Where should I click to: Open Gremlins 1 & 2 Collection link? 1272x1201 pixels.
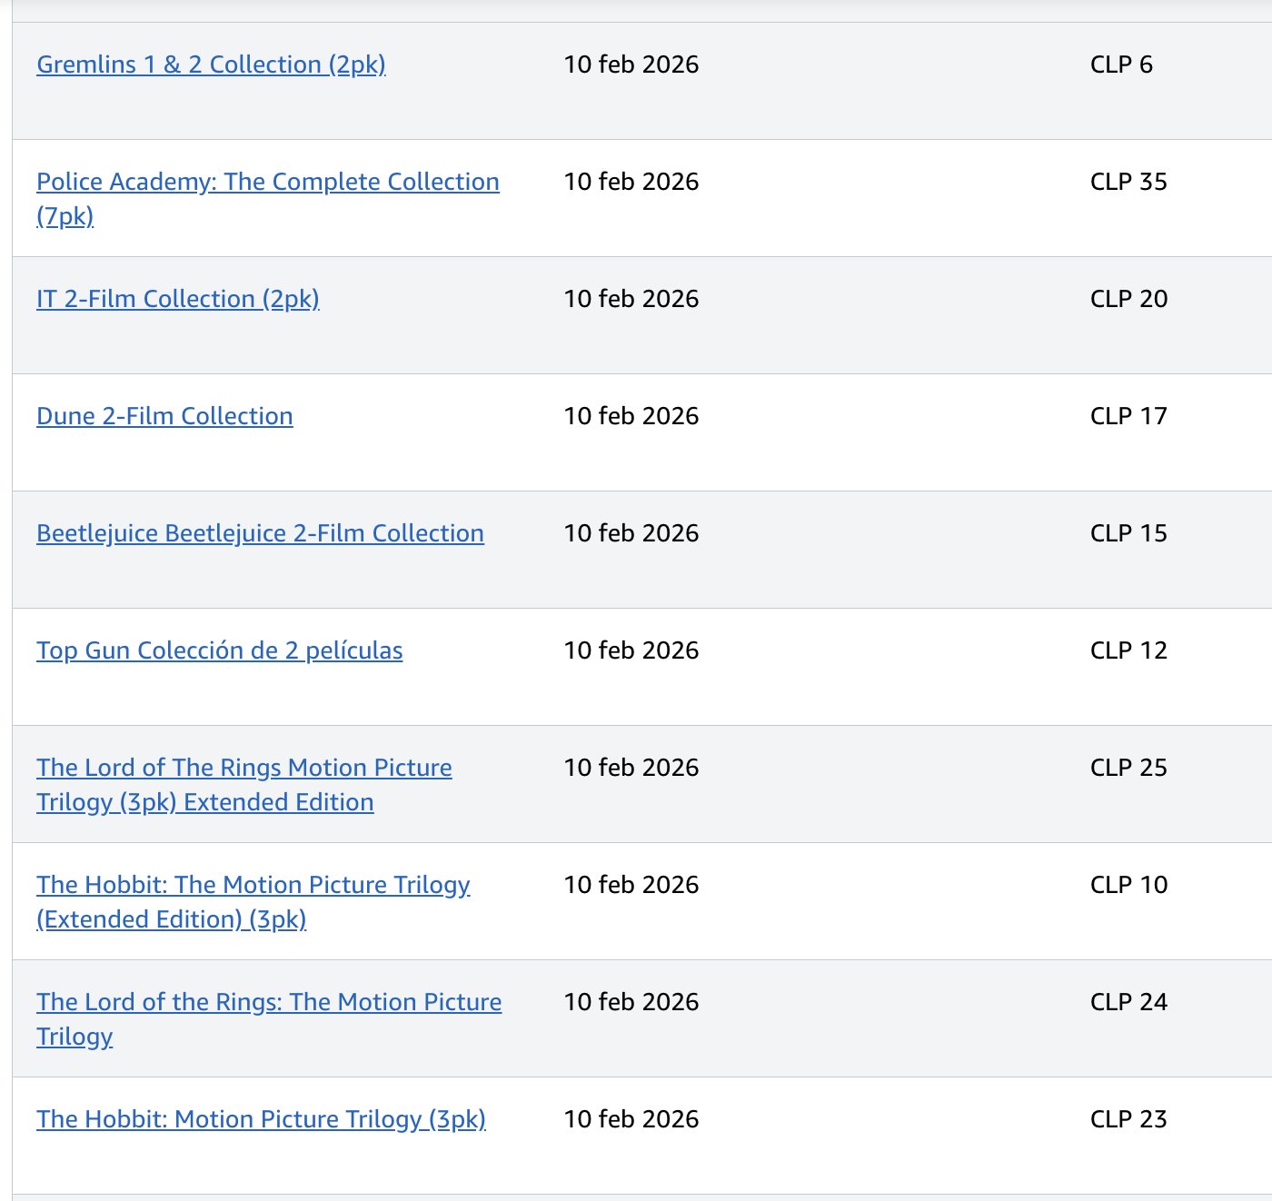pos(211,65)
